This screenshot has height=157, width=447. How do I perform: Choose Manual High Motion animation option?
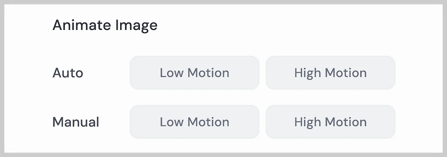click(x=330, y=122)
